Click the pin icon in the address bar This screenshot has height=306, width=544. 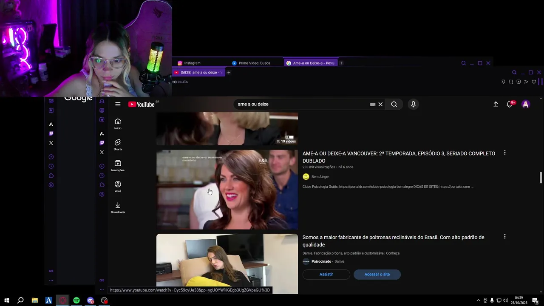[503, 82]
